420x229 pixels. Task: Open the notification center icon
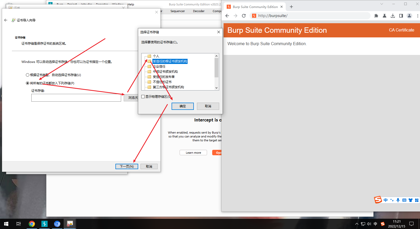pos(411,224)
